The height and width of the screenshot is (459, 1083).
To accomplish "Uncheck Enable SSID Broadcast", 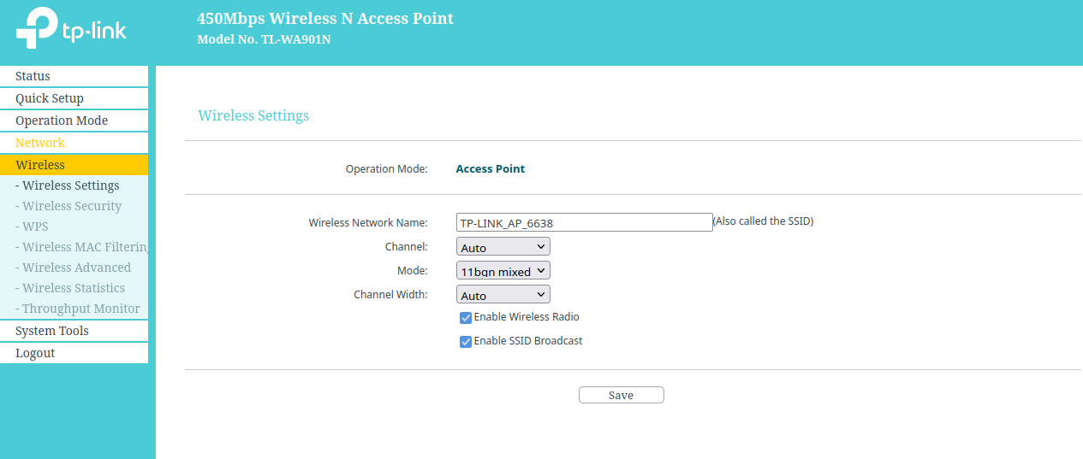I will pos(466,342).
